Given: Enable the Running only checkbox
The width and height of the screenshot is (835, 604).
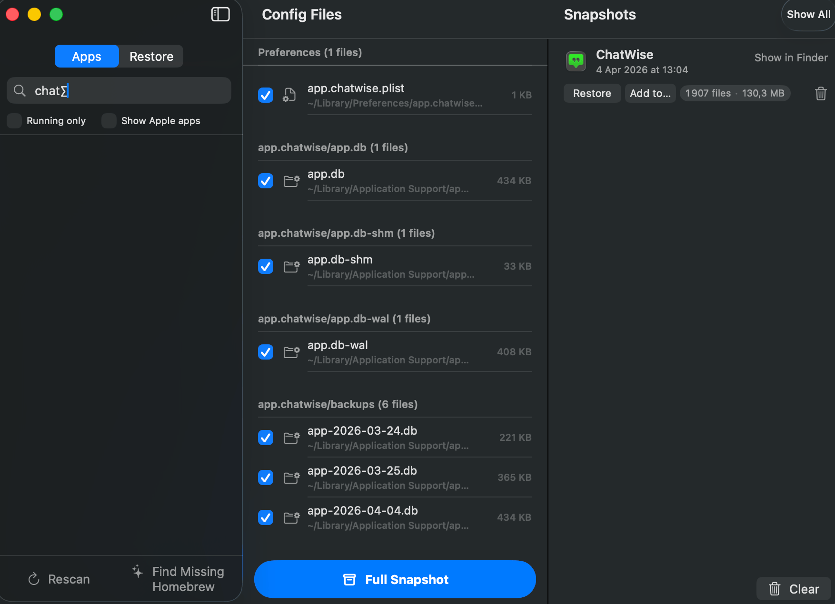Looking at the screenshot, I should click(x=14, y=121).
